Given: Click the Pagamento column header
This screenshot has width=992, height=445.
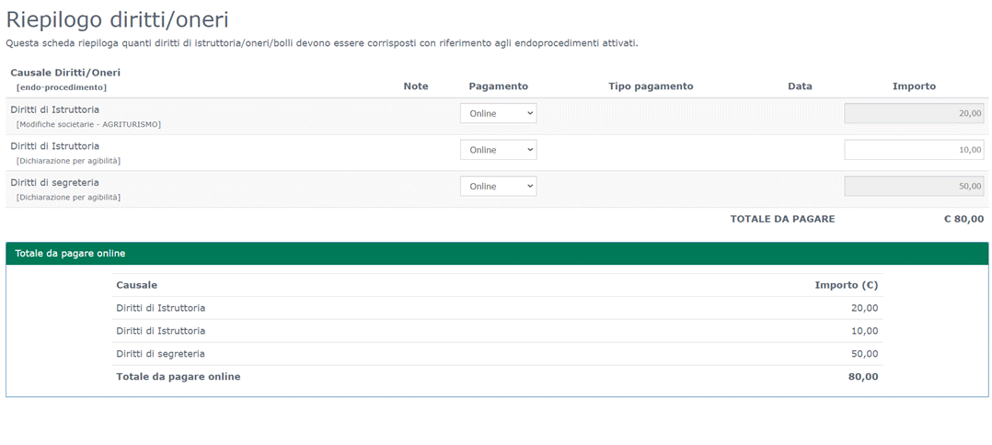Looking at the screenshot, I should pos(498,86).
